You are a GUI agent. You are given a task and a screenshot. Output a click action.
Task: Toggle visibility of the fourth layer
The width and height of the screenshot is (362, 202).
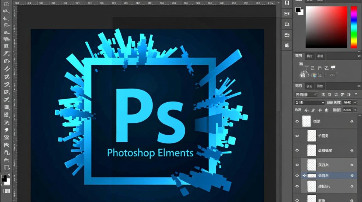pyautogui.click(x=297, y=165)
